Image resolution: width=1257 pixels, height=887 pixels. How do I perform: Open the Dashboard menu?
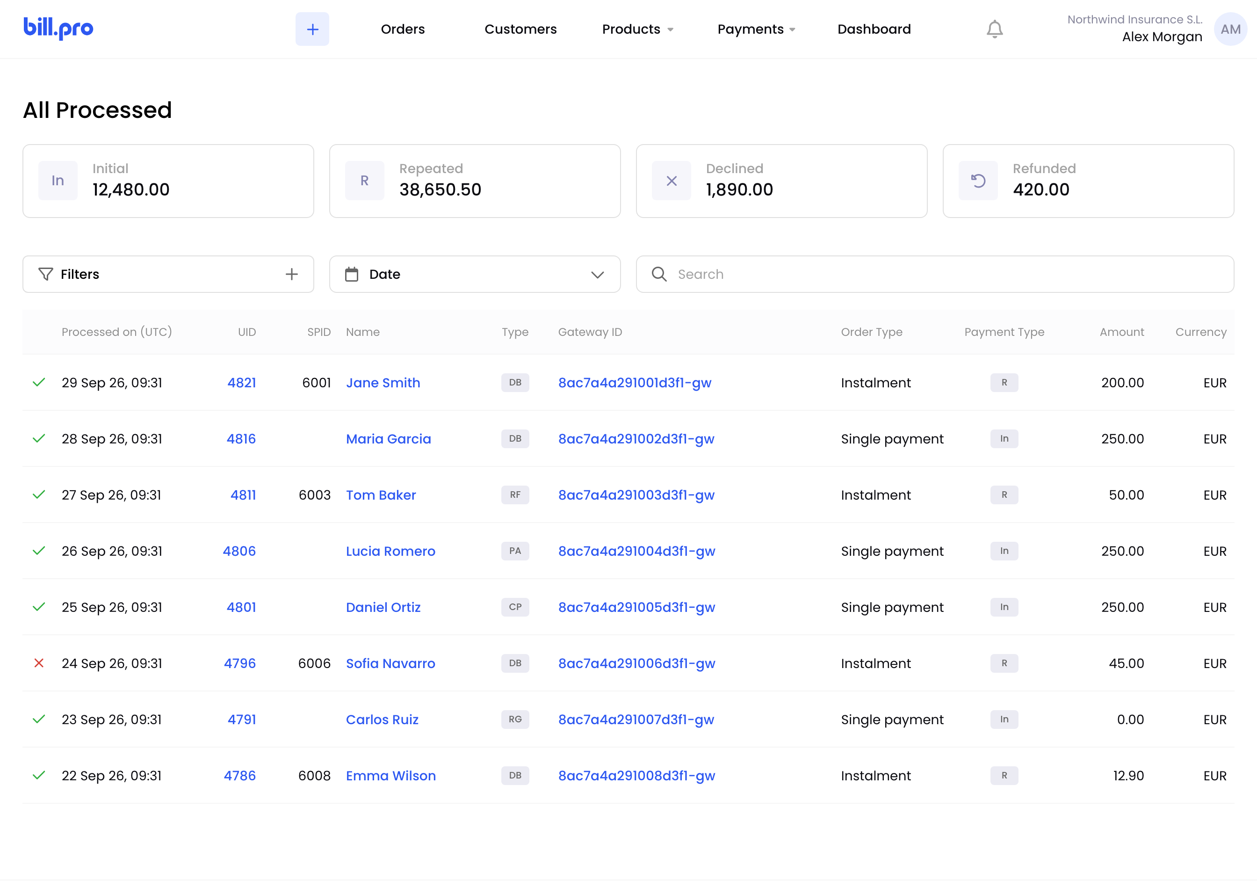[874, 29]
